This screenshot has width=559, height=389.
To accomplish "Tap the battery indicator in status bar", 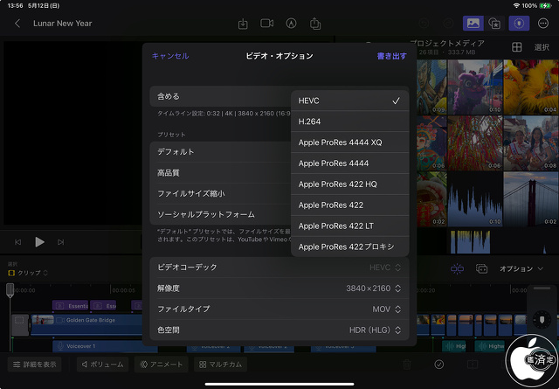I will pyautogui.click(x=545, y=6).
